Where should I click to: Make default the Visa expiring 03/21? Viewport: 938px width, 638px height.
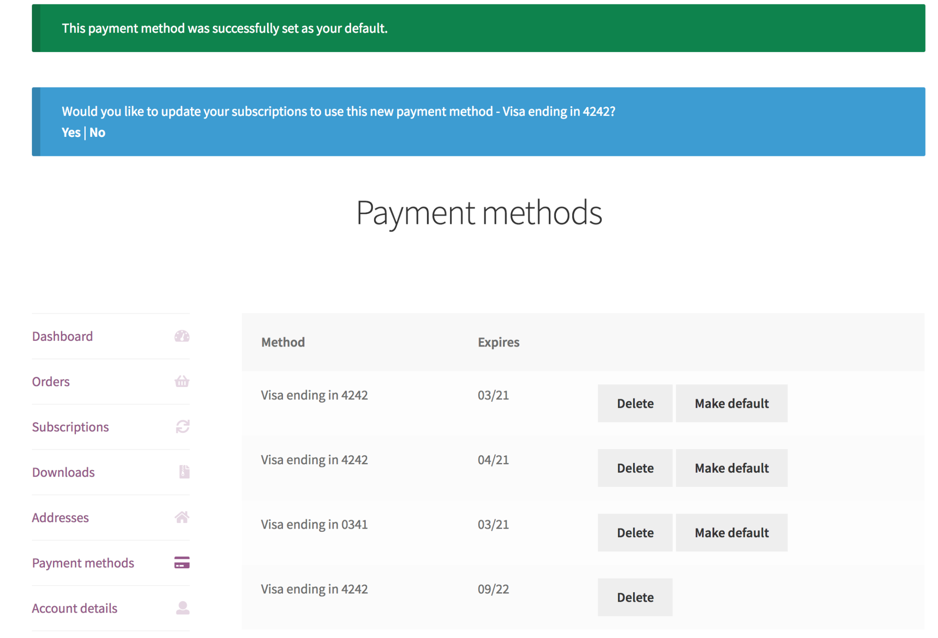tap(731, 403)
